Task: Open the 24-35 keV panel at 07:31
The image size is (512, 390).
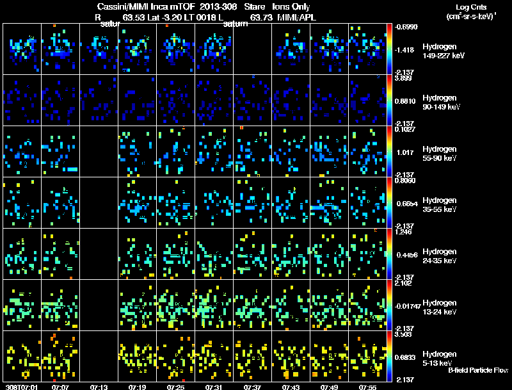Action: (x=214, y=254)
